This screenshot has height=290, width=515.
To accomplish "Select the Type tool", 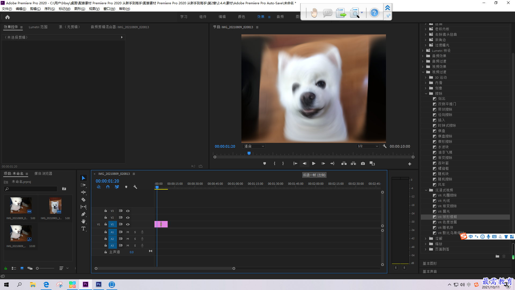I will click(83, 229).
